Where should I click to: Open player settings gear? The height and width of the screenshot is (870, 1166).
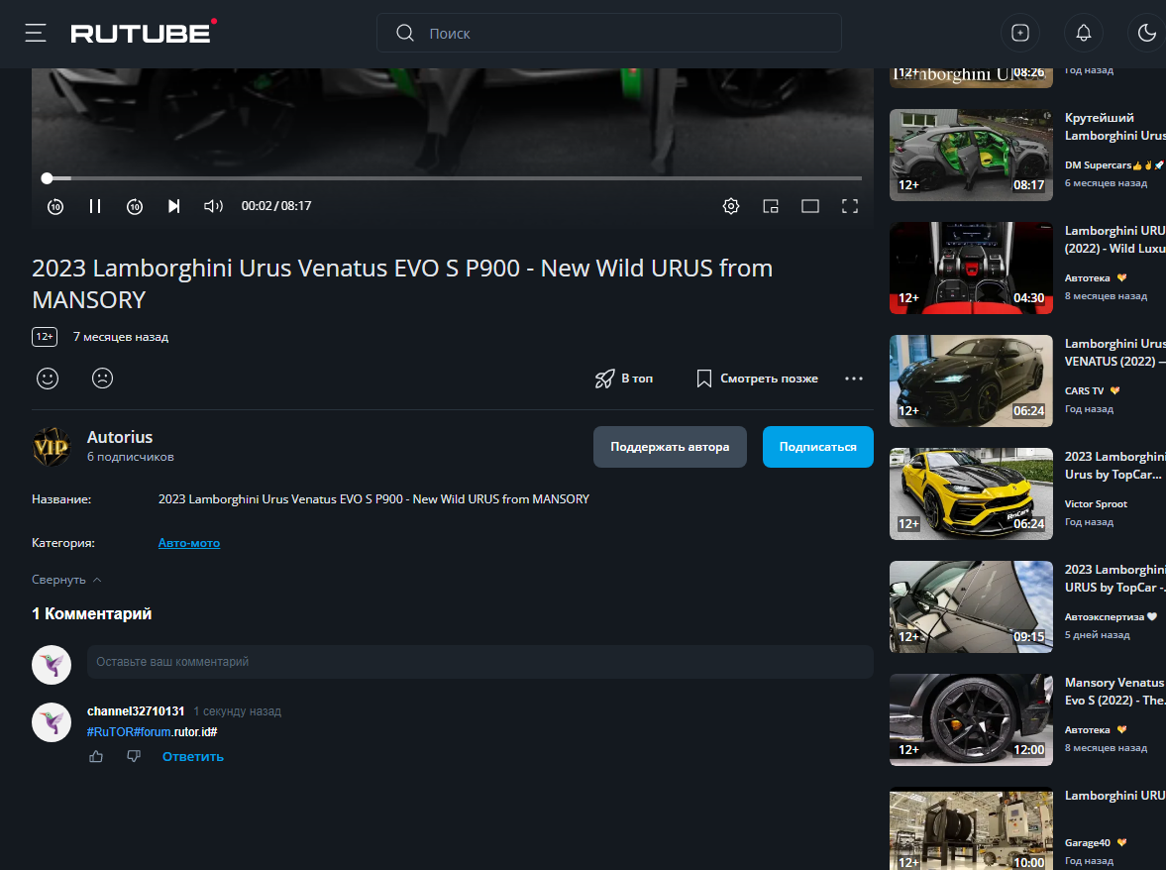731,206
